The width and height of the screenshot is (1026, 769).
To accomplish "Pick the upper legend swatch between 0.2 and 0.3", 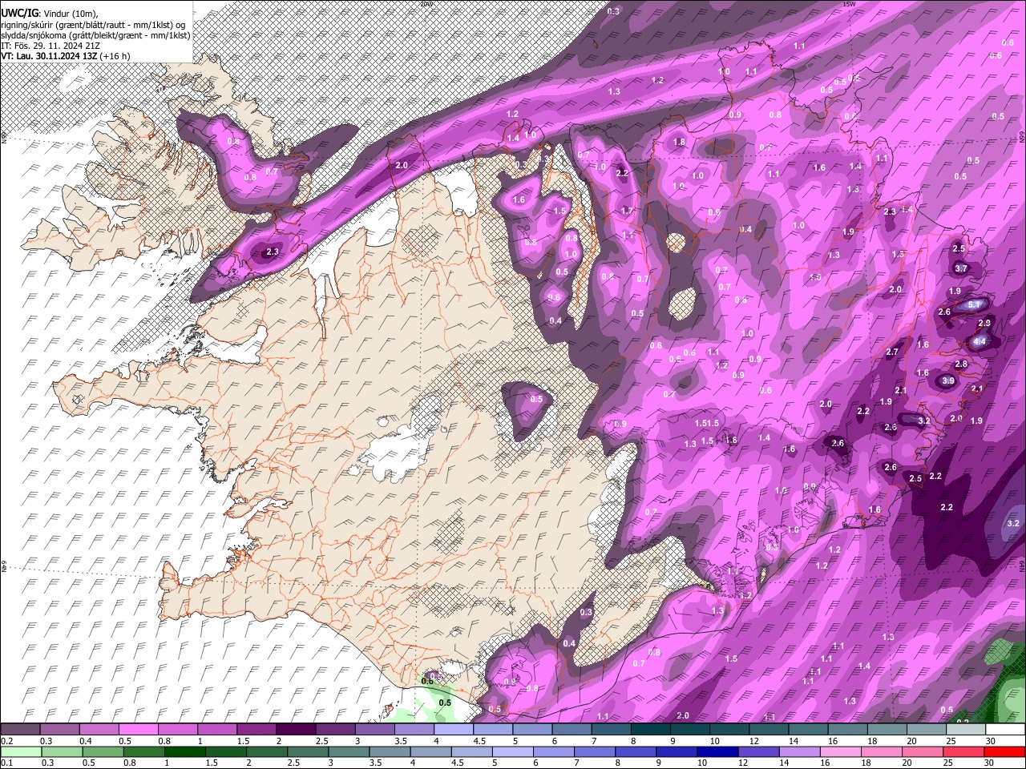I will coord(20,730).
